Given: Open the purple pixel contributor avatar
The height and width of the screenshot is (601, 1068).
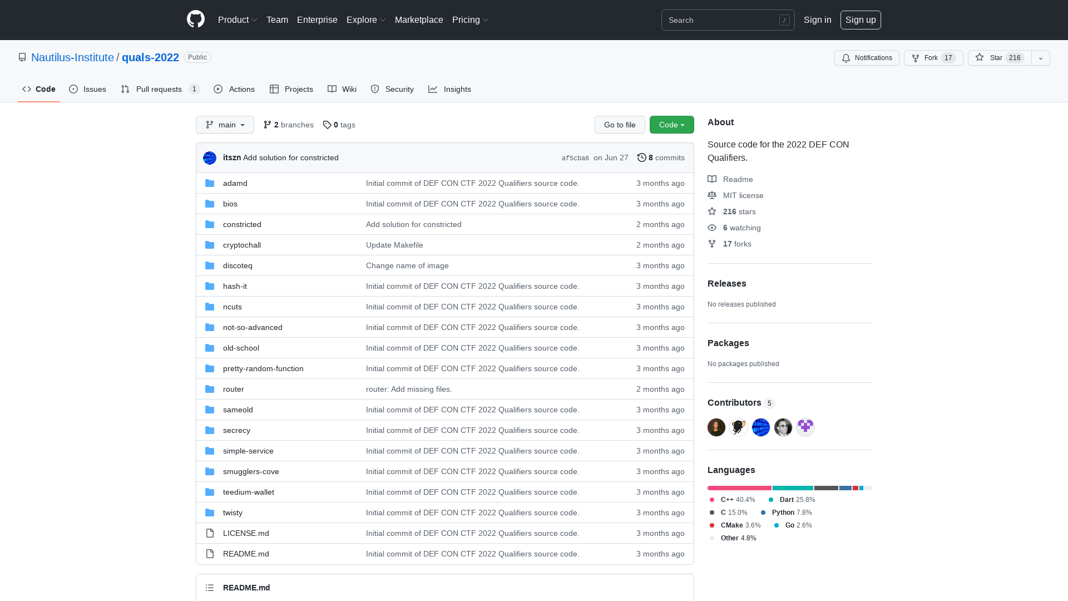Looking at the screenshot, I should [x=805, y=427].
